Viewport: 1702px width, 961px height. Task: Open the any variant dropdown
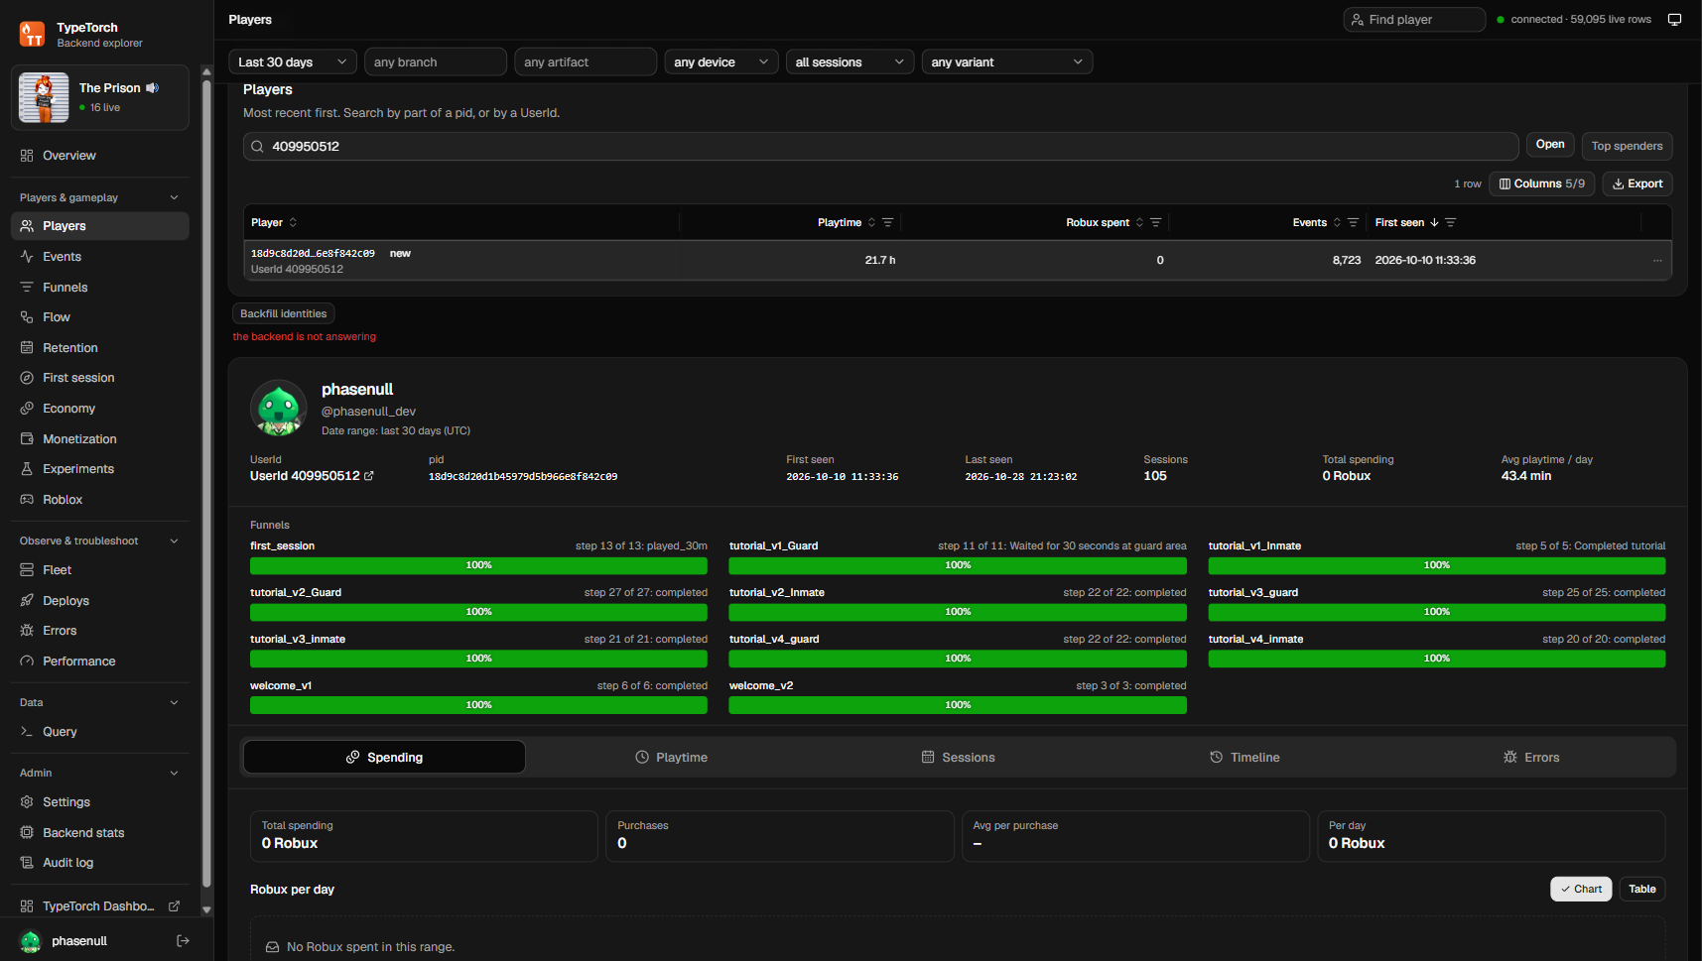click(1007, 62)
